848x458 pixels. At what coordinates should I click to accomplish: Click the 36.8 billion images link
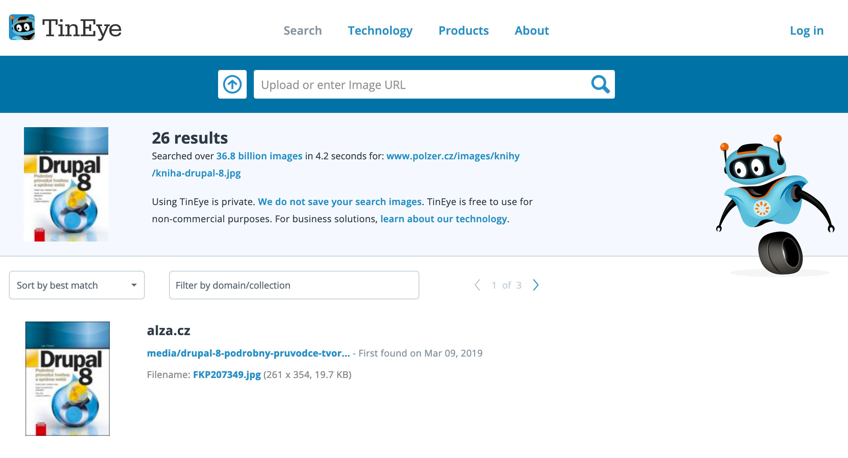[x=259, y=156]
